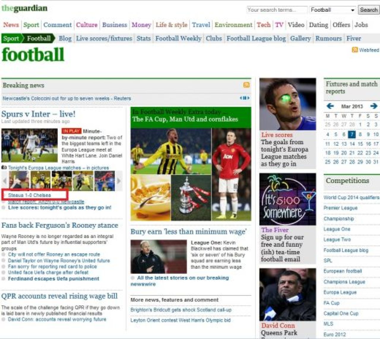
Task: Open the Champions League competition link
Action: pos(344,282)
